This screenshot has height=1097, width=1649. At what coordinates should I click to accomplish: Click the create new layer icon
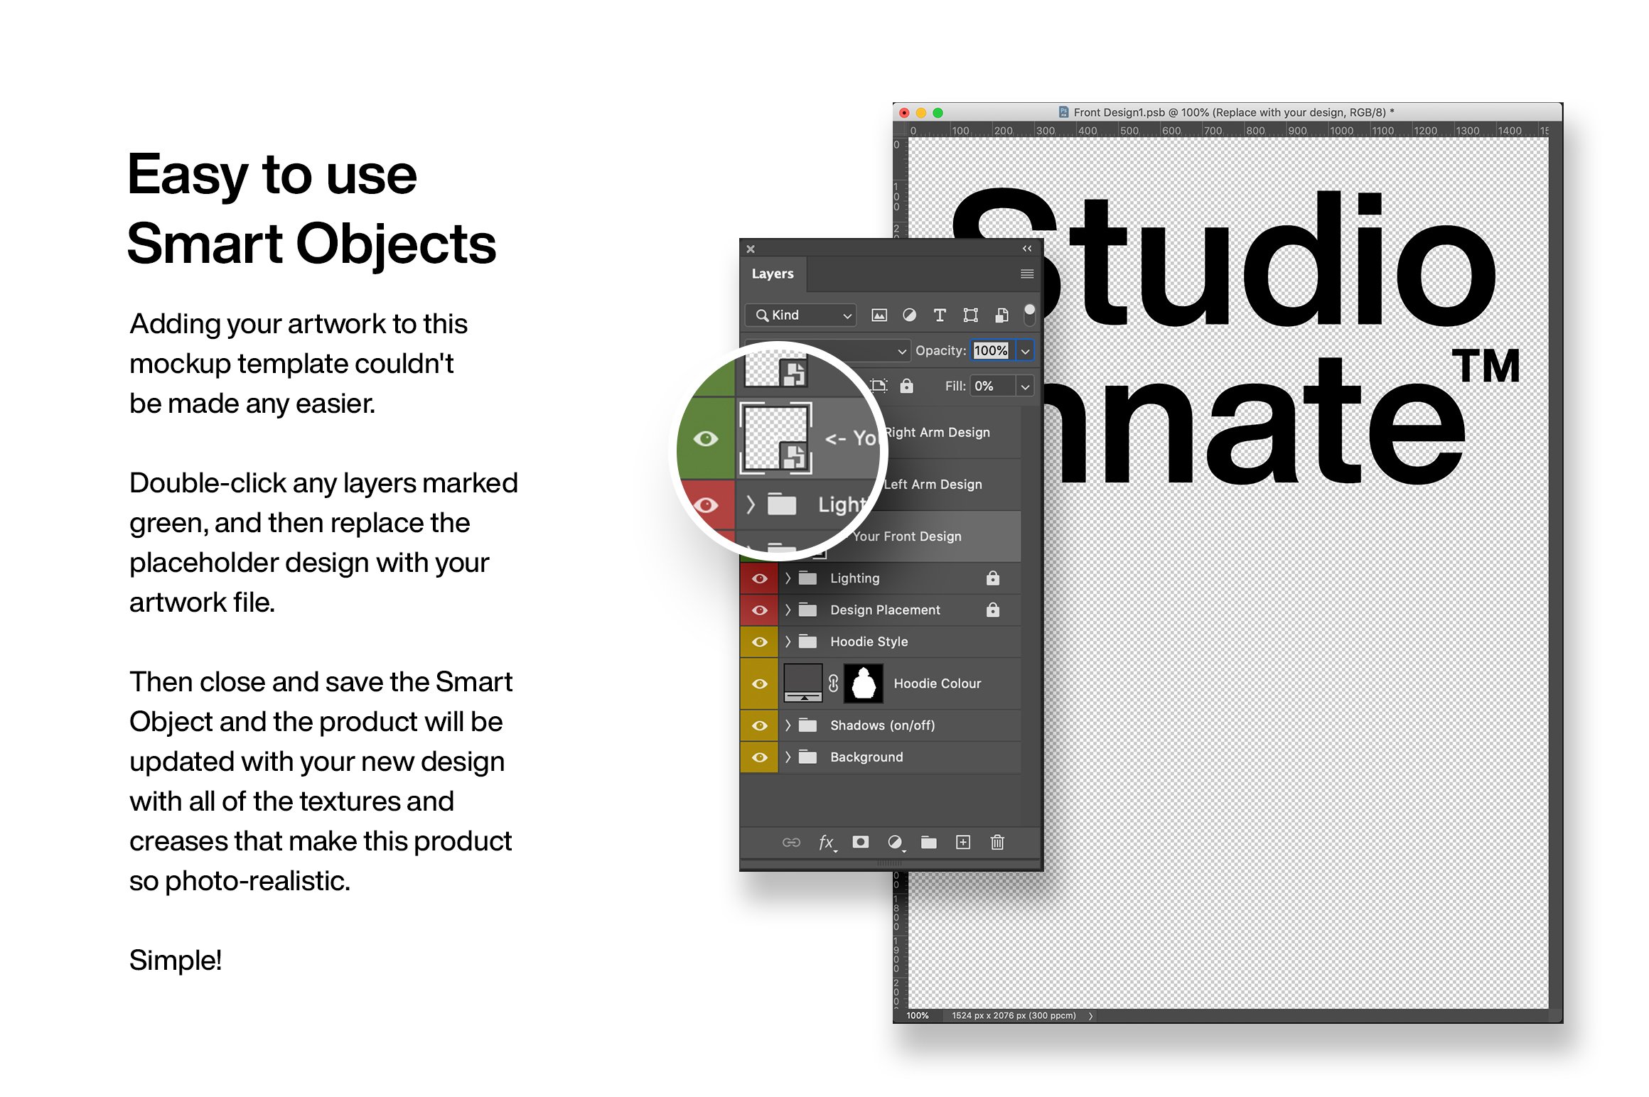pos(963,842)
